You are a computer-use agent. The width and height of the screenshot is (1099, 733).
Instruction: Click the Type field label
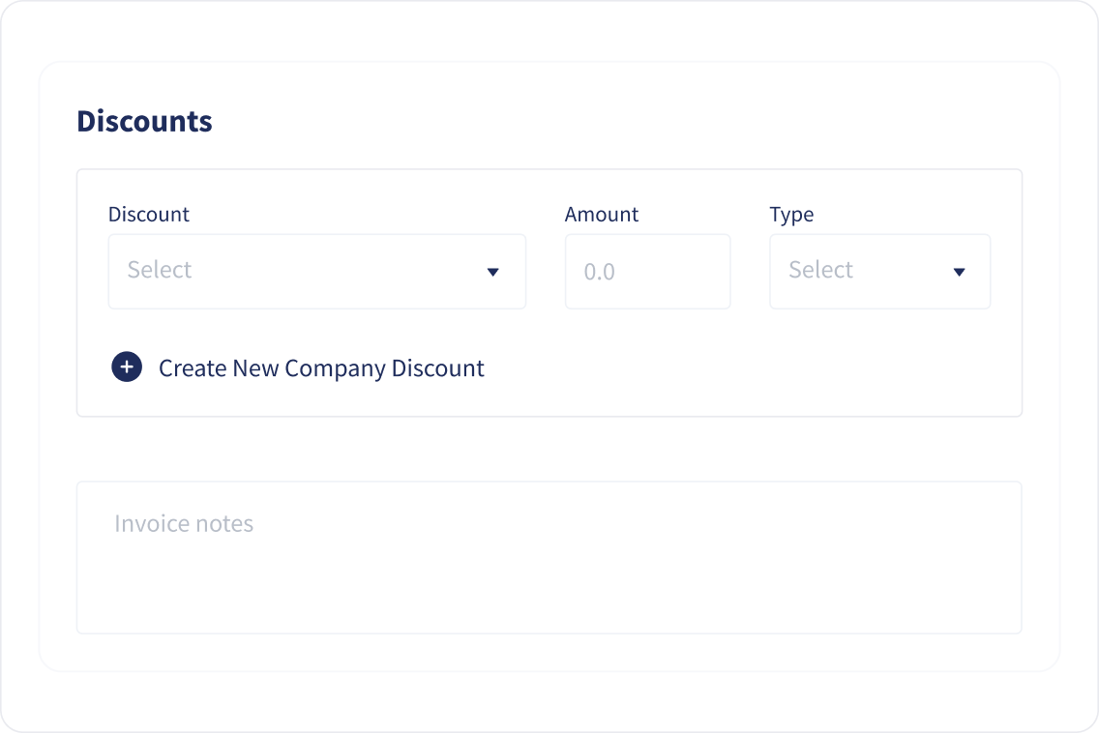click(x=791, y=215)
